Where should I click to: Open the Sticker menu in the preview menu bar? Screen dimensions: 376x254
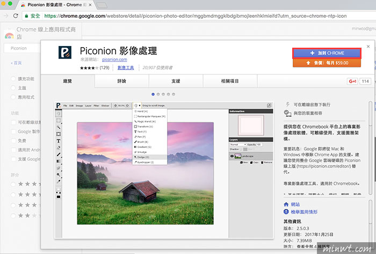pos(105,106)
